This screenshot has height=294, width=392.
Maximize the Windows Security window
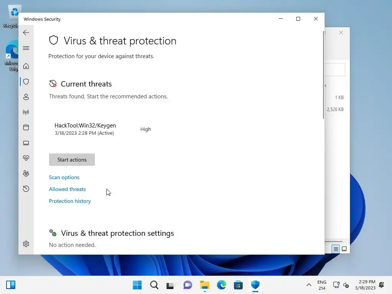298,19
